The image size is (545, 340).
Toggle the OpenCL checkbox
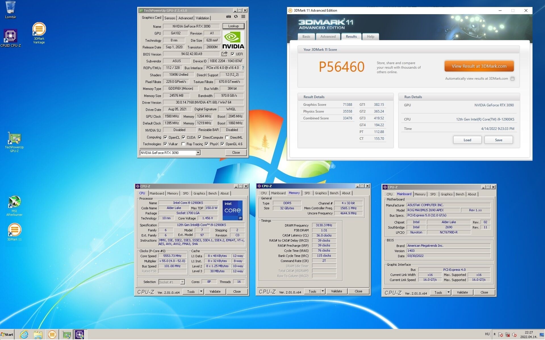click(x=165, y=137)
